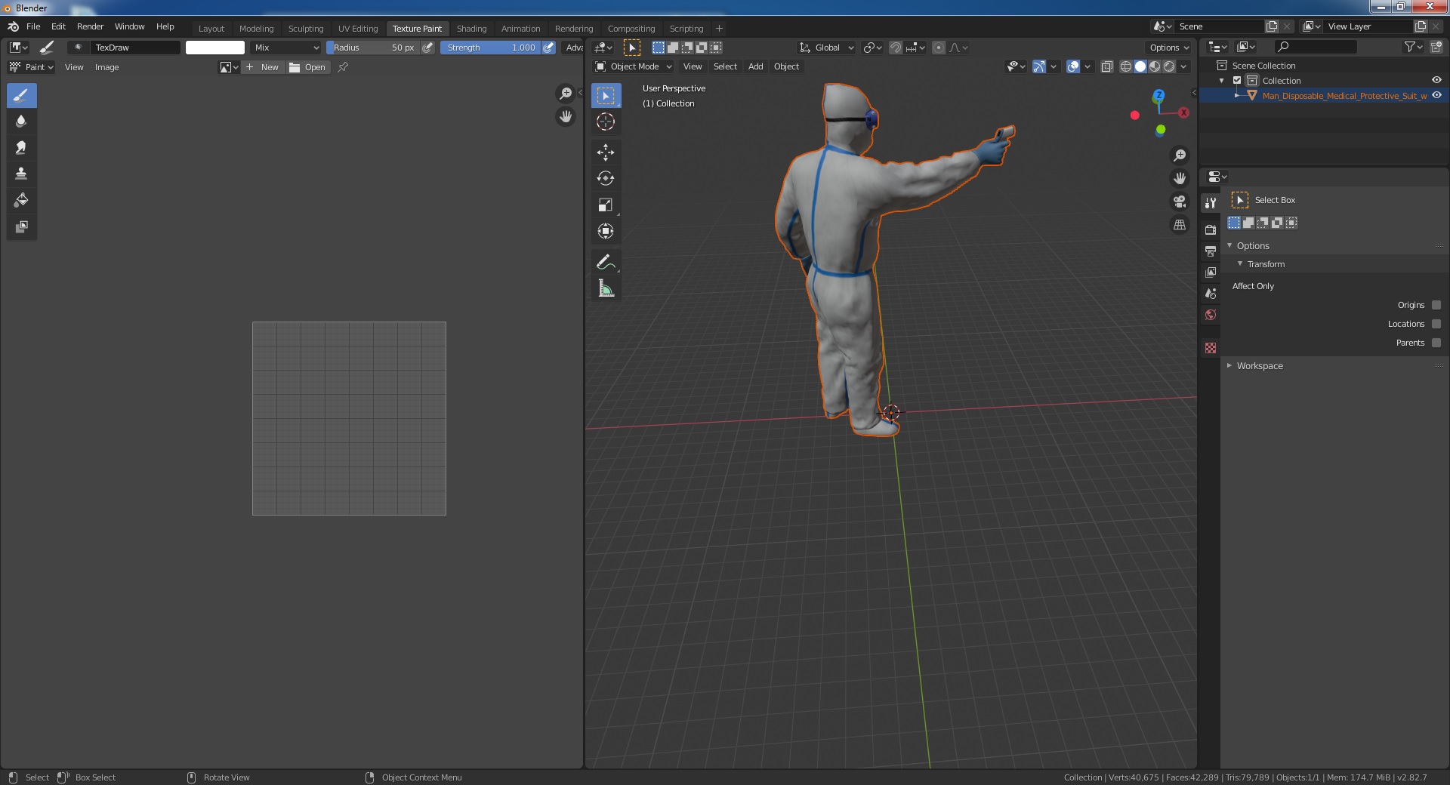Image resolution: width=1450 pixels, height=785 pixels.
Task: Activate the 3D Cursor tool
Action: coord(606,122)
